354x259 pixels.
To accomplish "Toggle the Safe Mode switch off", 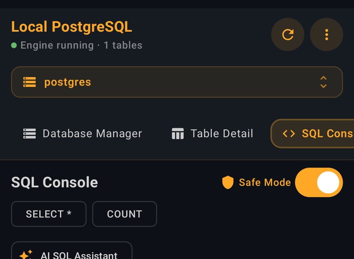I will [x=319, y=182].
